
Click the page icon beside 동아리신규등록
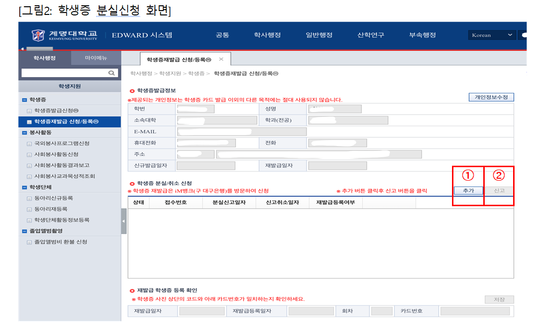click(29, 198)
